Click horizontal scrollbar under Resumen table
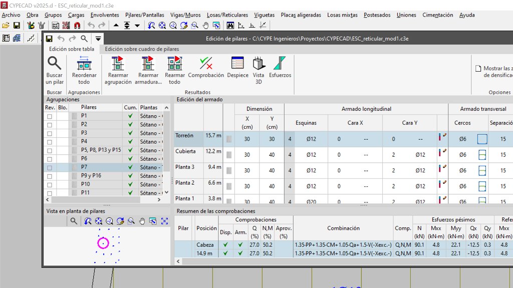Image resolution: width=513 pixels, height=288 pixels. pos(347,261)
